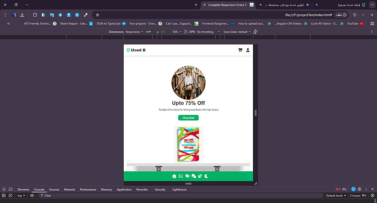This screenshot has width=377, height=203.
Task: Click the Used B logo link
Action: coord(136,50)
